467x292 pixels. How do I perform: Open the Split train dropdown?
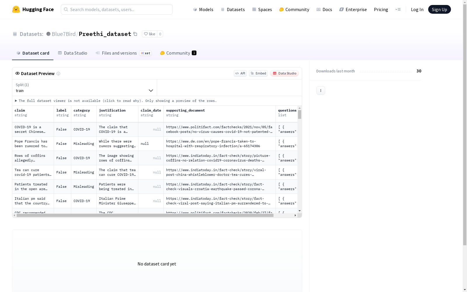[x=84, y=88]
